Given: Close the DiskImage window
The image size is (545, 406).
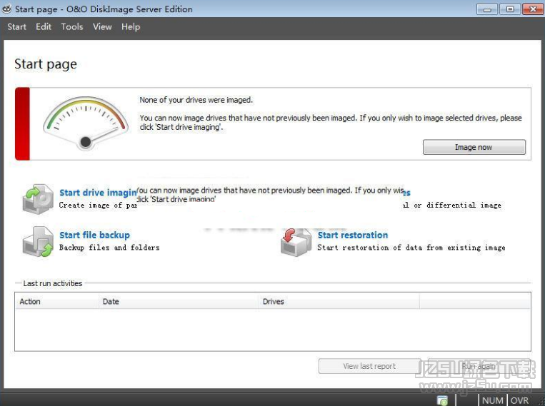Looking at the screenshot, I should pos(533,9).
